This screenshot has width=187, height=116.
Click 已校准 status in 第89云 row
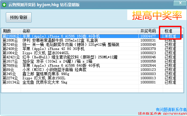tap(170, 70)
